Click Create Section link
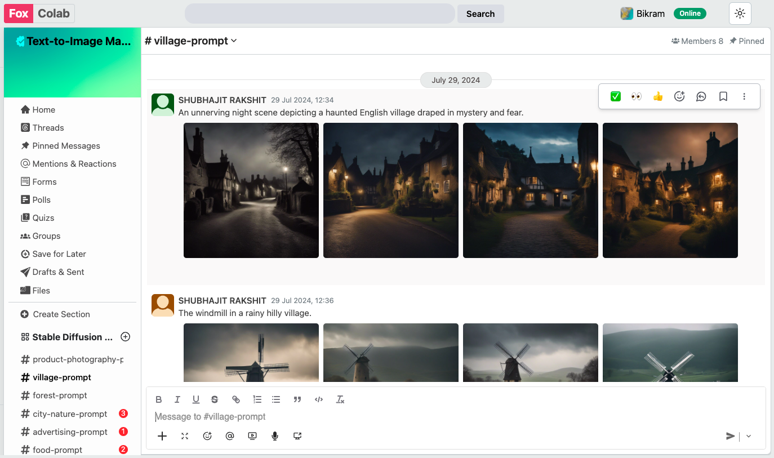Screen dimensions: 774x458 (x=61, y=314)
